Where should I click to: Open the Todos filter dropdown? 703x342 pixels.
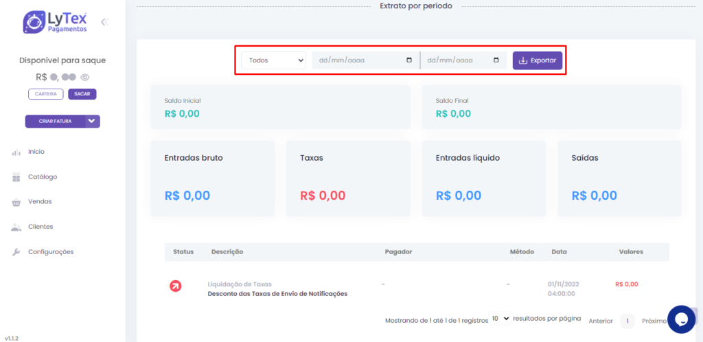pos(273,60)
